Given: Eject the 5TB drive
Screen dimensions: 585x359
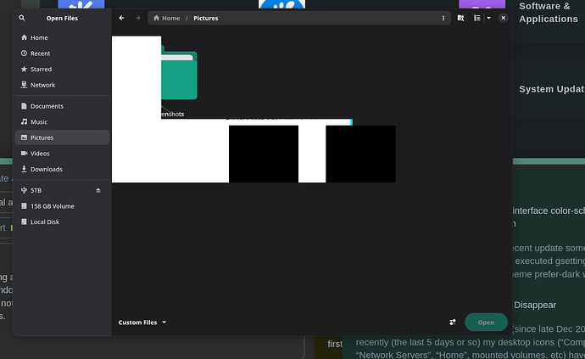Looking at the screenshot, I should tap(98, 190).
